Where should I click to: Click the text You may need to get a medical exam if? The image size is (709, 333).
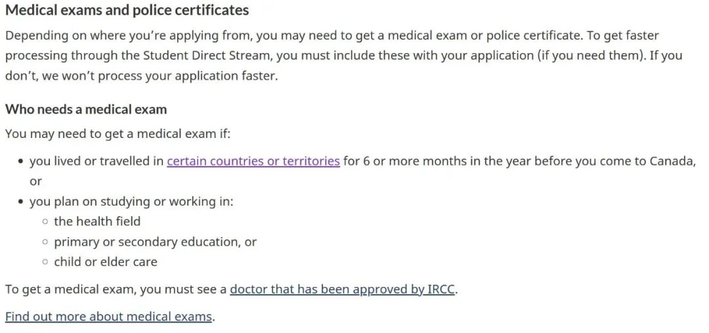pos(118,135)
